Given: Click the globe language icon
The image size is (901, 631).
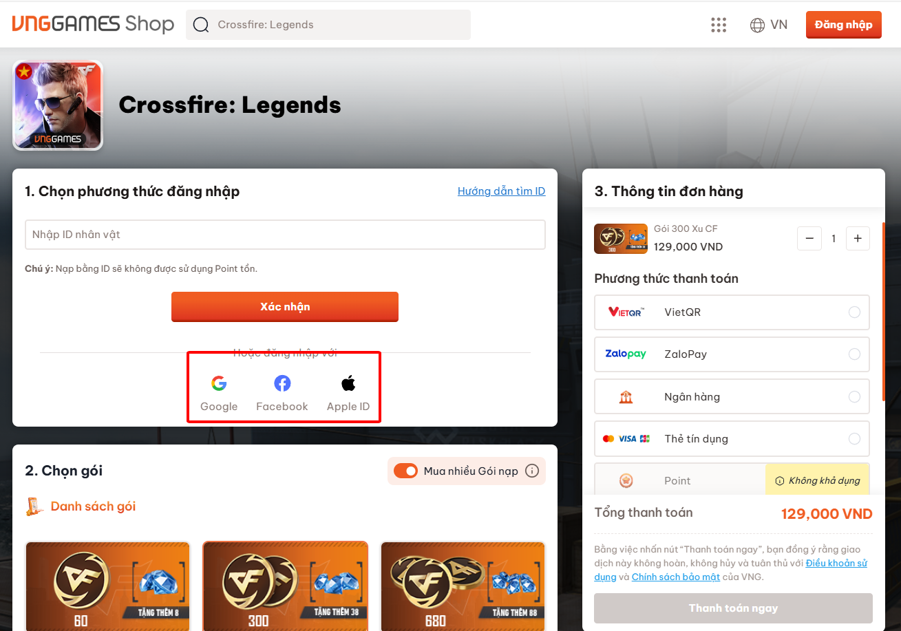Looking at the screenshot, I should point(757,25).
